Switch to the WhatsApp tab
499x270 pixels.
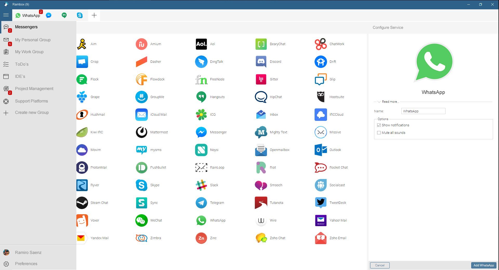pos(28,15)
